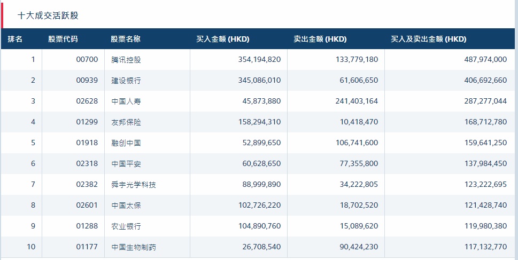Click the 排名 column header
This screenshot has height=260, width=518.
click(x=15, y=39)
